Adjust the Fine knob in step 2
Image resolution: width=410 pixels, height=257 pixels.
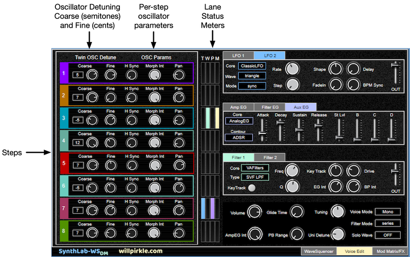(110, 98)
